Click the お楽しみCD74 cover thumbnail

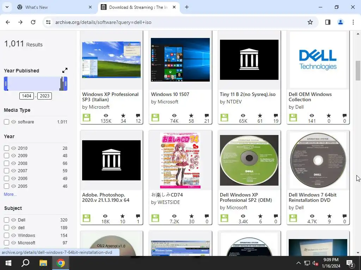180,160
